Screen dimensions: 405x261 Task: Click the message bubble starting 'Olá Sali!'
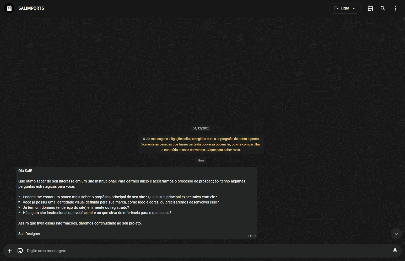(136, 202)
